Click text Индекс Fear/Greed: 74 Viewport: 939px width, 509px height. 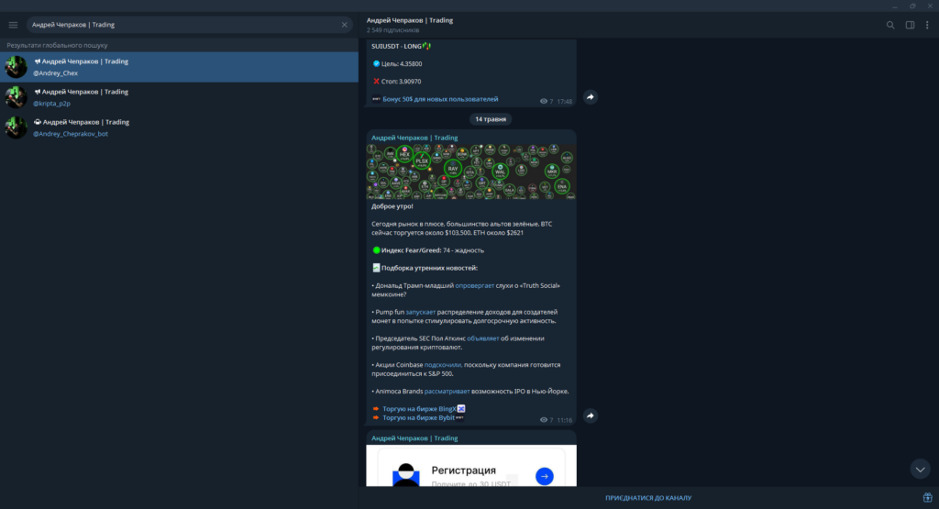point(415,250)
